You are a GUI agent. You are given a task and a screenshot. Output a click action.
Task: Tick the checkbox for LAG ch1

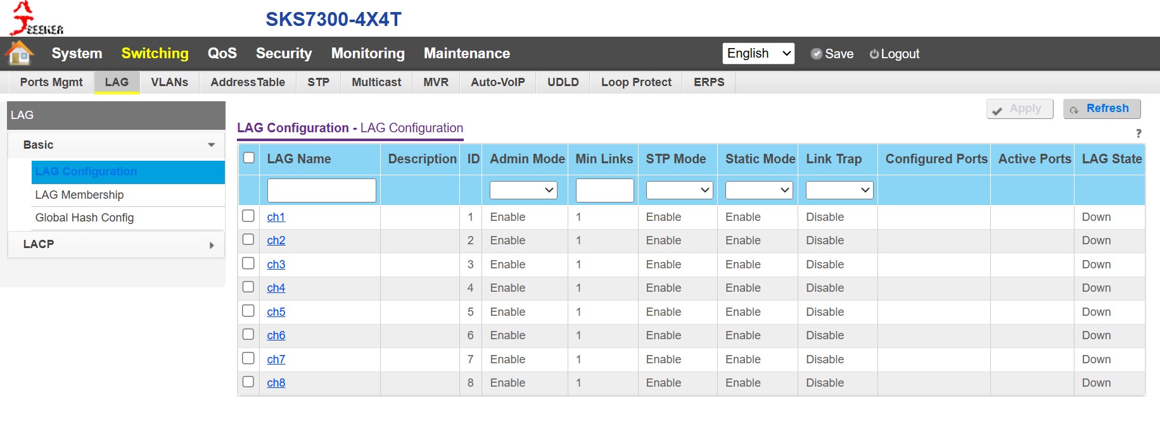click(x=248, y=216)
